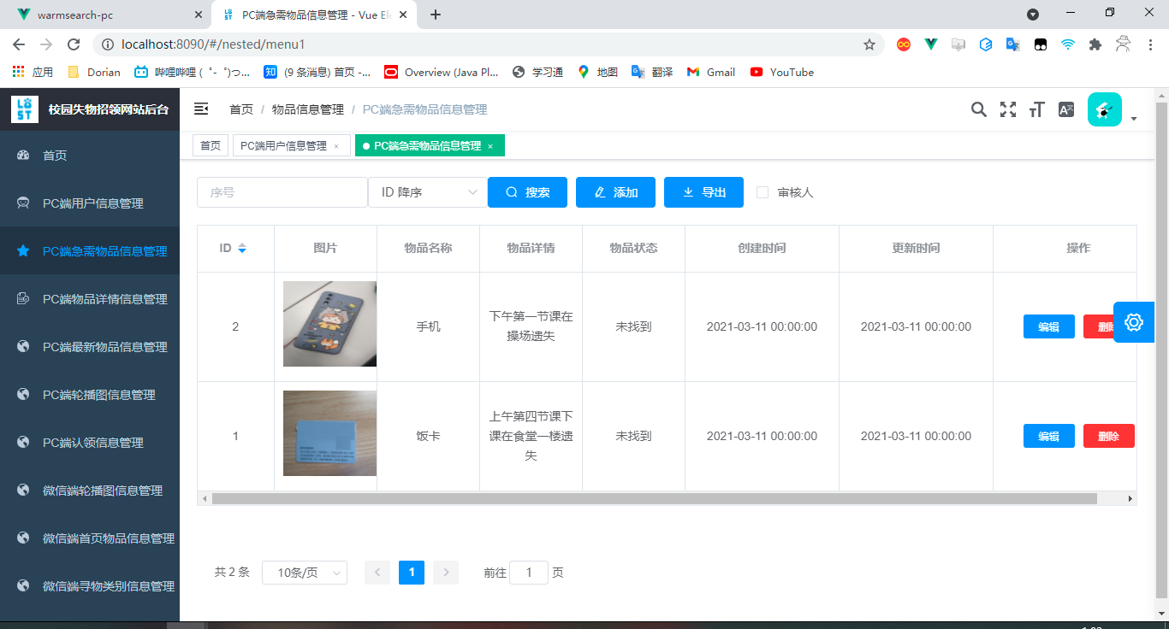Click globe icon beside PC端认领信息管理

(24, 443)
